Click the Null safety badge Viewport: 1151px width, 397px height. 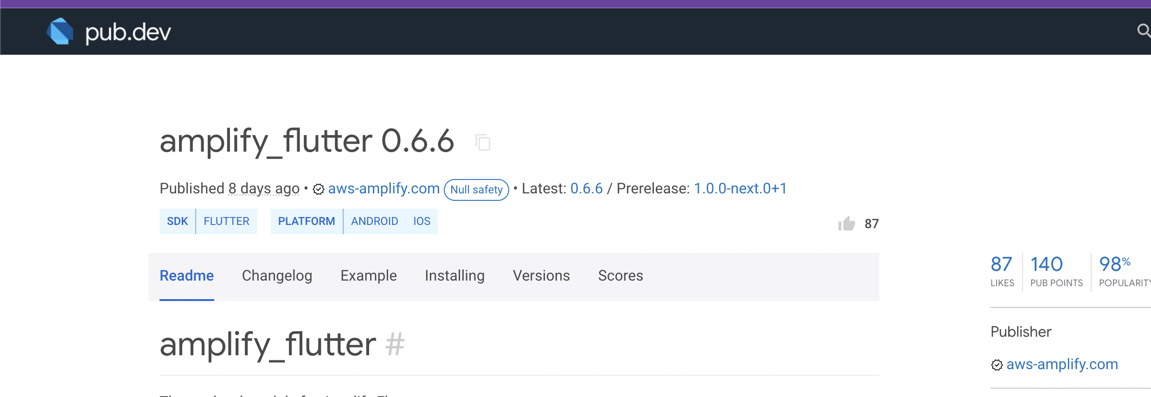476,190
